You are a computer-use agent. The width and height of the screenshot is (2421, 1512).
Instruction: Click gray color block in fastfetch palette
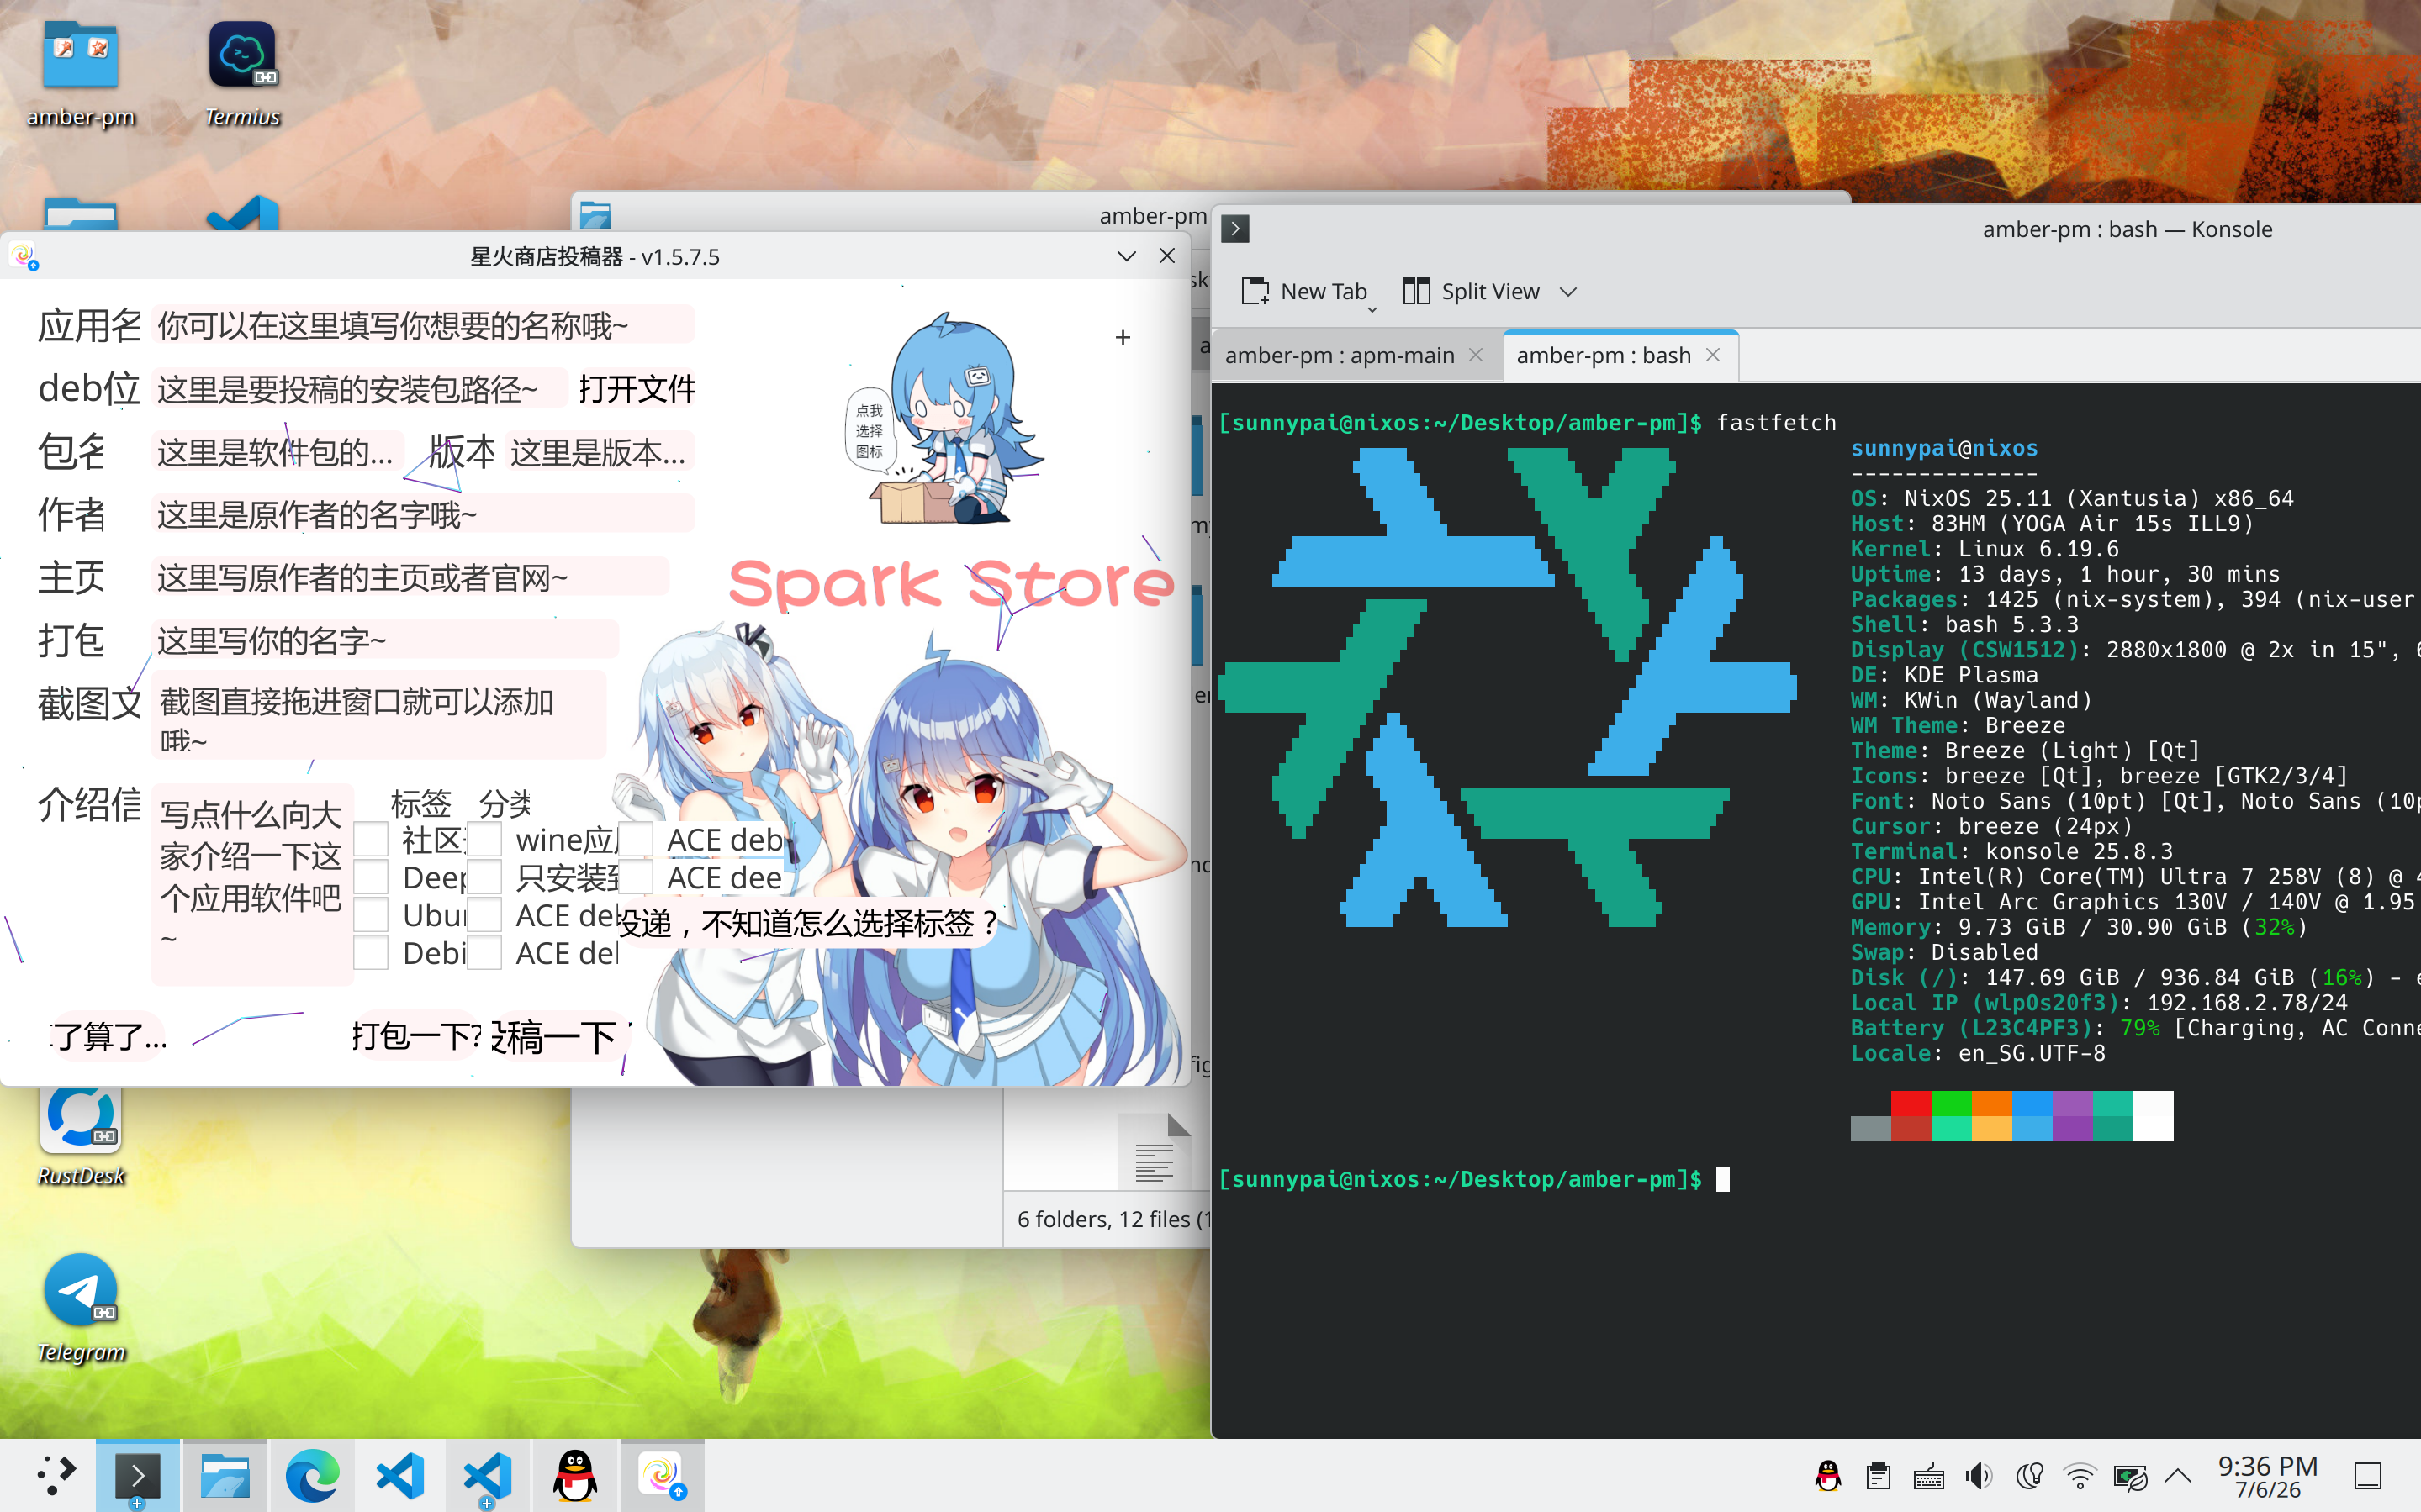[1869, 1128]
